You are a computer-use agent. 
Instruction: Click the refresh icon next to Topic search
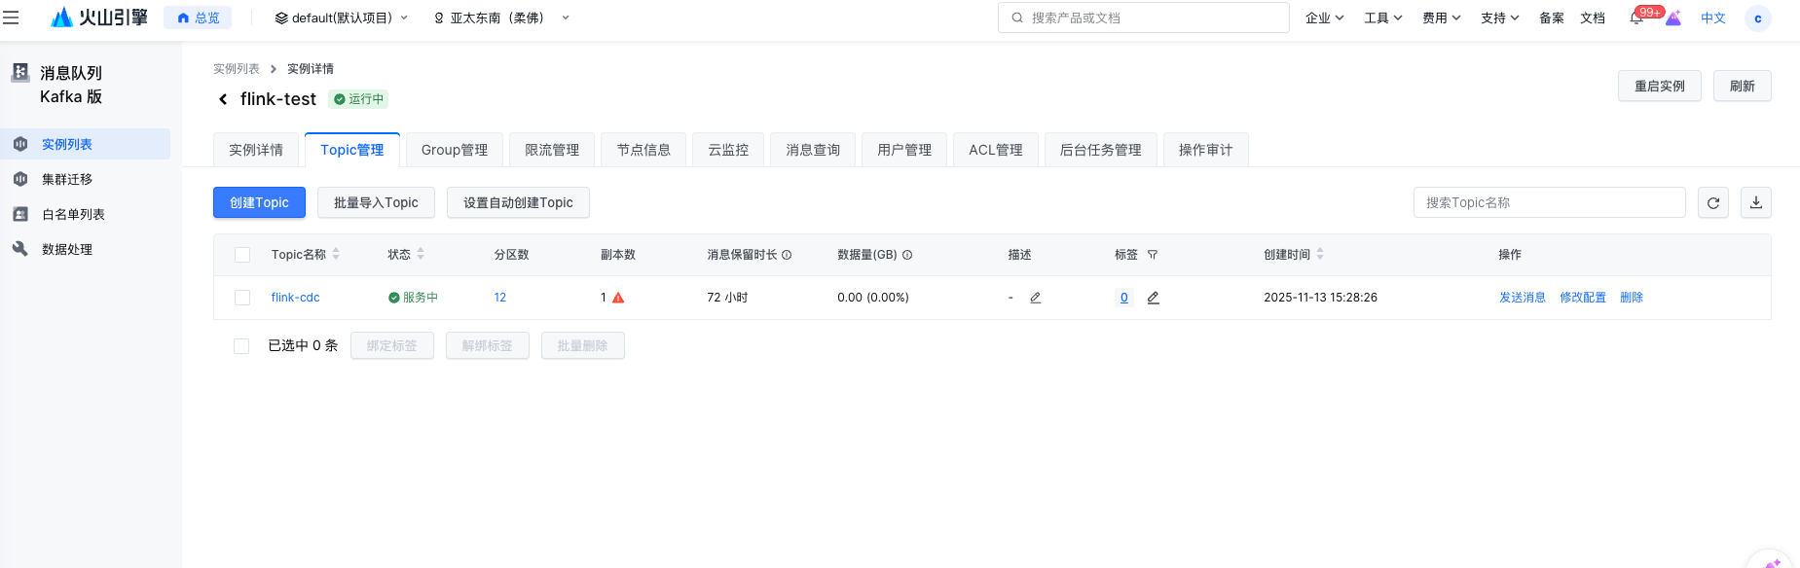click(1713, 202)
